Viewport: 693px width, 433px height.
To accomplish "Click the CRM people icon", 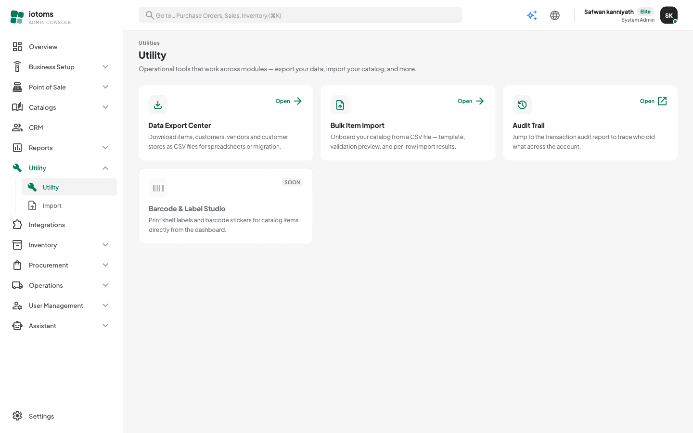I will 17,127.
